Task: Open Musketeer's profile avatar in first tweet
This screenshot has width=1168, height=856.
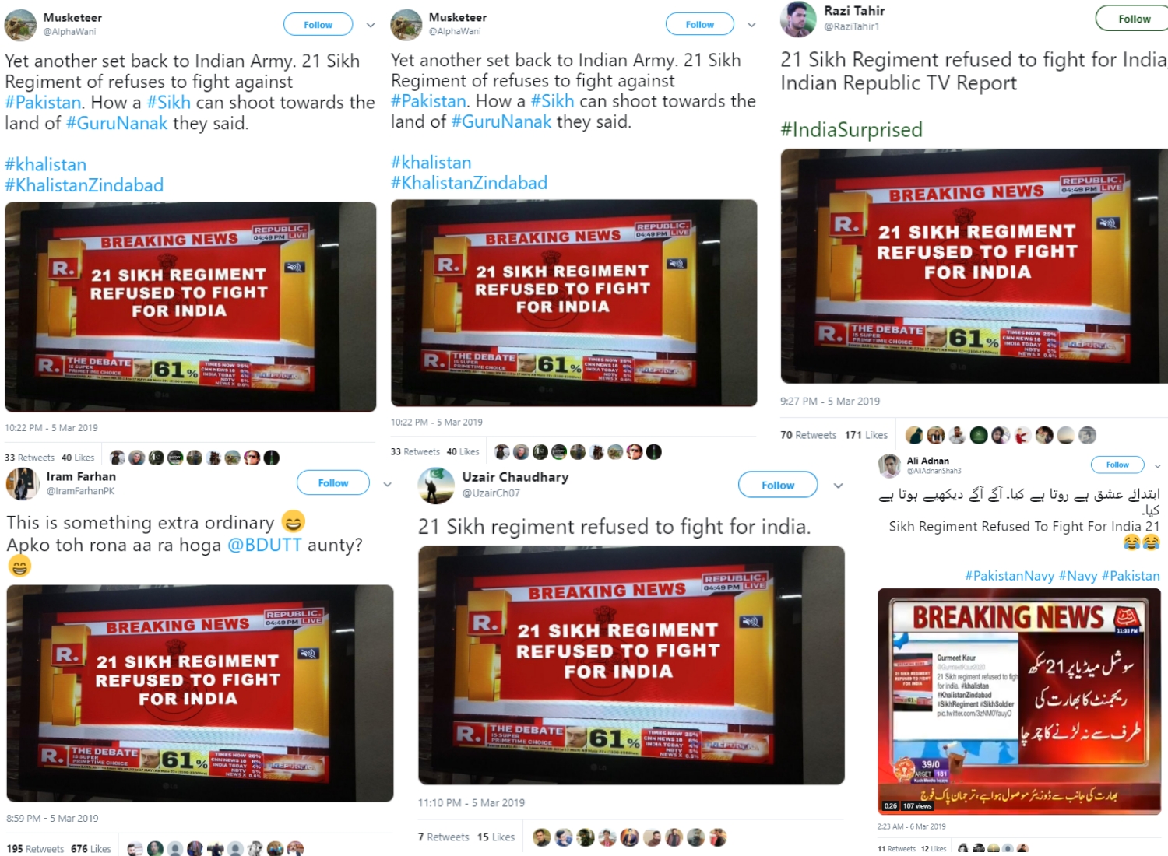Action: 20,25
